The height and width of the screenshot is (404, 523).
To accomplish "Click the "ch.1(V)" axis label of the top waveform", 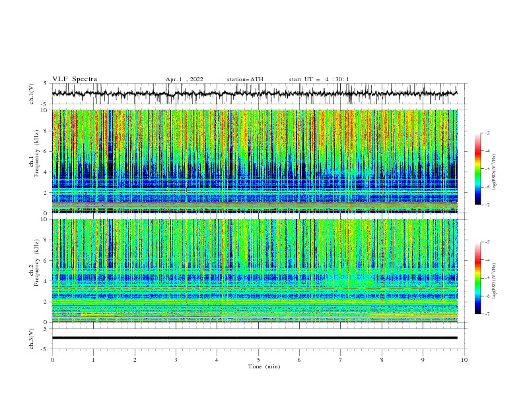I will click(32, 94).
